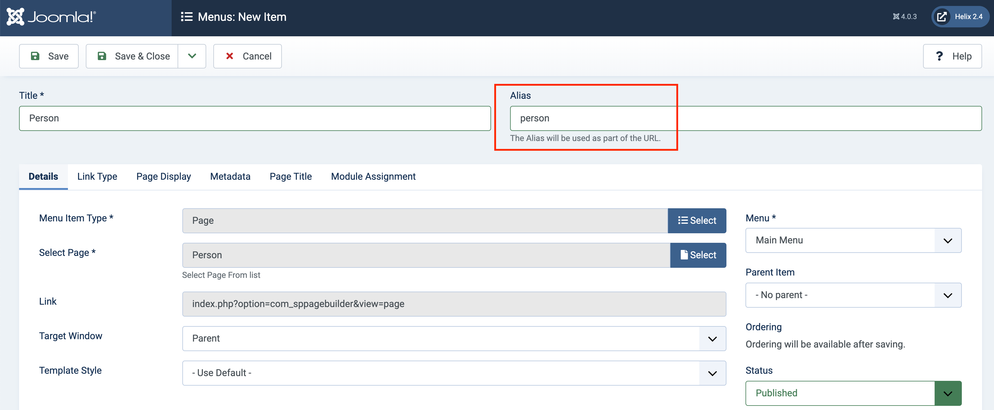Click the Joomla logo icon
The width and height of the screenshot is (994, 410).
click(15, 17)
